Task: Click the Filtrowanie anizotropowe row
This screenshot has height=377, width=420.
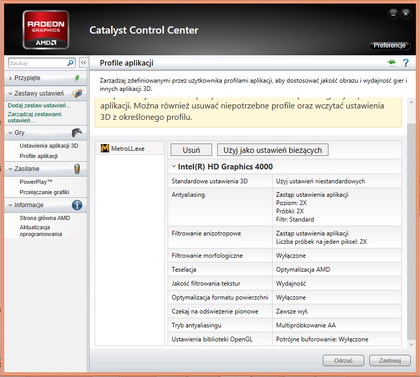Action: point(284,237)
